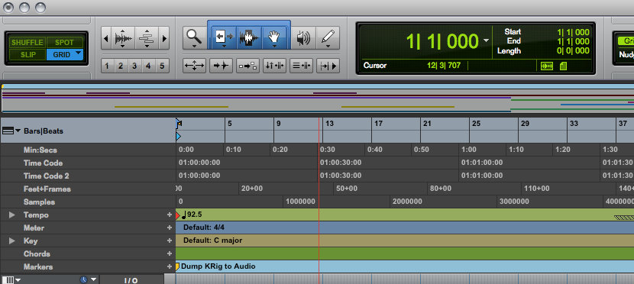Enable Shuffle edit mode

27,43
